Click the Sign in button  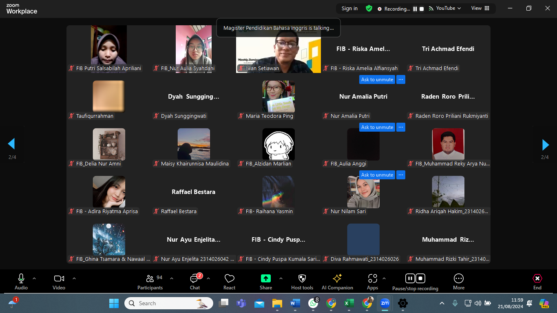349,9
